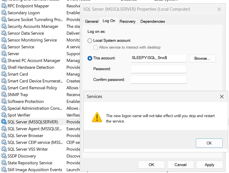Click the Confirm password field
The height and width of the screenshot is (173, 229).
point(159,80)
